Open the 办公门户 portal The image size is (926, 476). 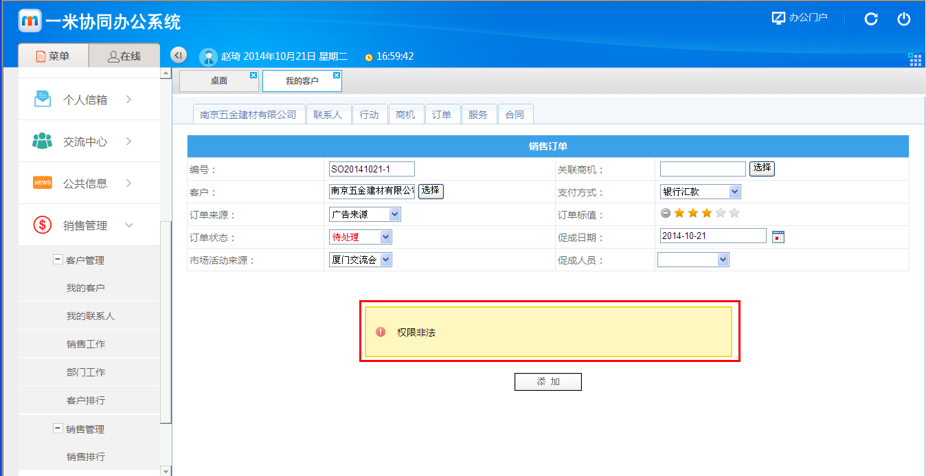coord(800,18)
